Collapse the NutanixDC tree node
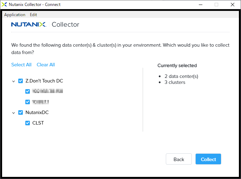This screenshot has width=241, height=179. (x=13, y=113)
